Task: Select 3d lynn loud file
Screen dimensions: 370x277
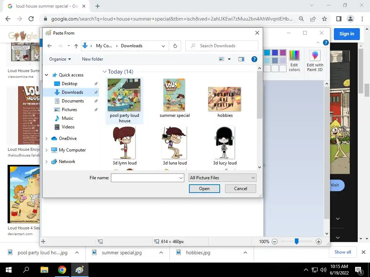Action: 124,146
